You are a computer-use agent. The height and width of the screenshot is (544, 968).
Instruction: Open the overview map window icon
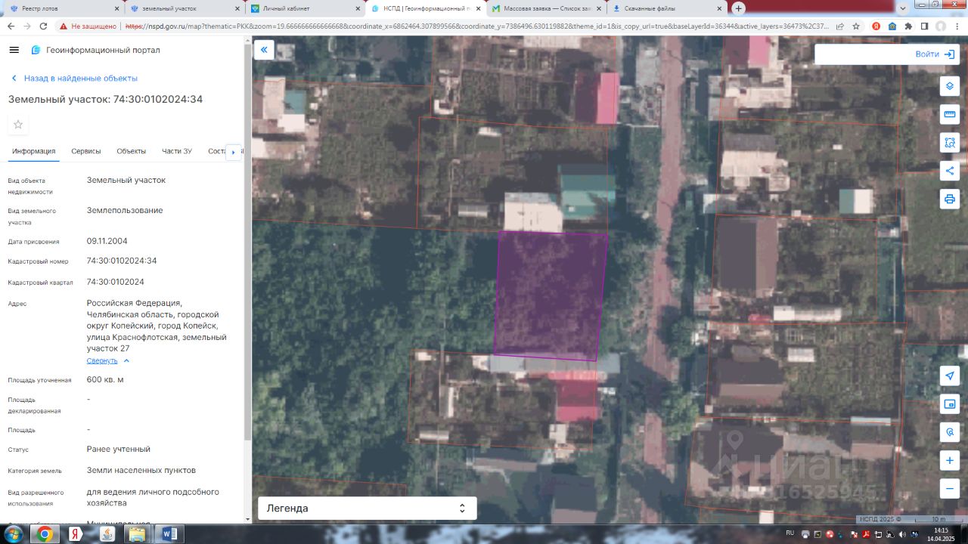click(x=950, y=404)
